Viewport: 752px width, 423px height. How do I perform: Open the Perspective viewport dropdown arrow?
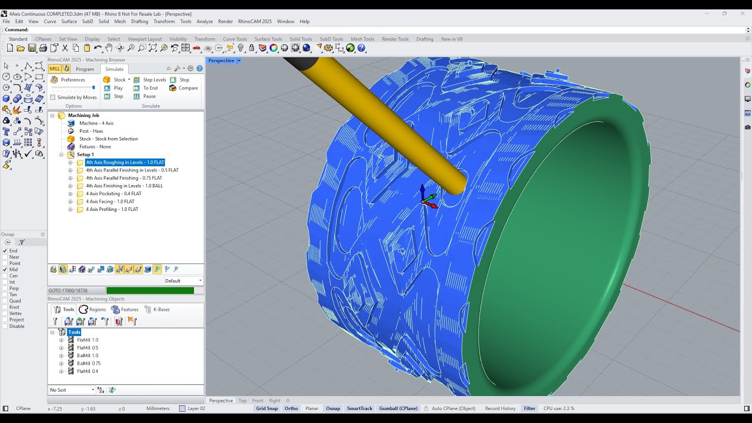pos(239,61)
